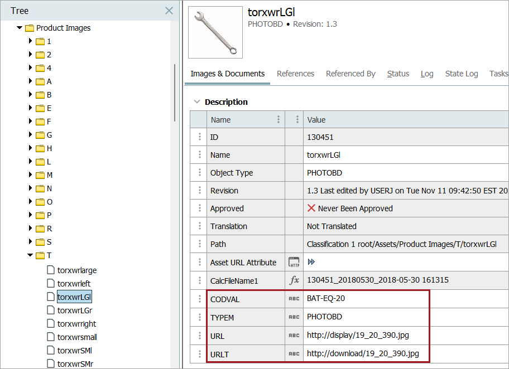Click the fast-forward arrows in Asset URL row
Image resolution: width=509 pixels, height=369 pixels.
311,262
